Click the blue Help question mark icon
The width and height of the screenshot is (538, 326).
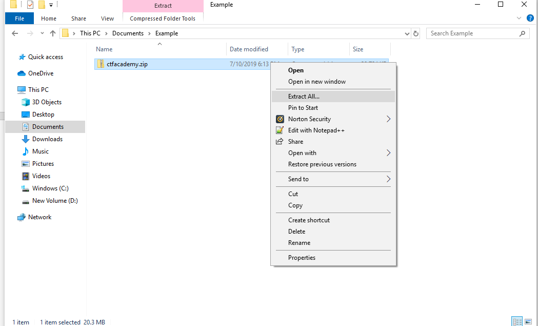[530, 18]
